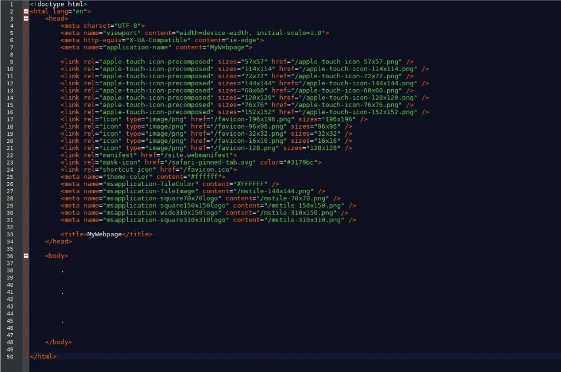The width and height of the screenshot is (561, 372).
Task: Place cursor on the doctype html declaration
Action: coord(58,4)
